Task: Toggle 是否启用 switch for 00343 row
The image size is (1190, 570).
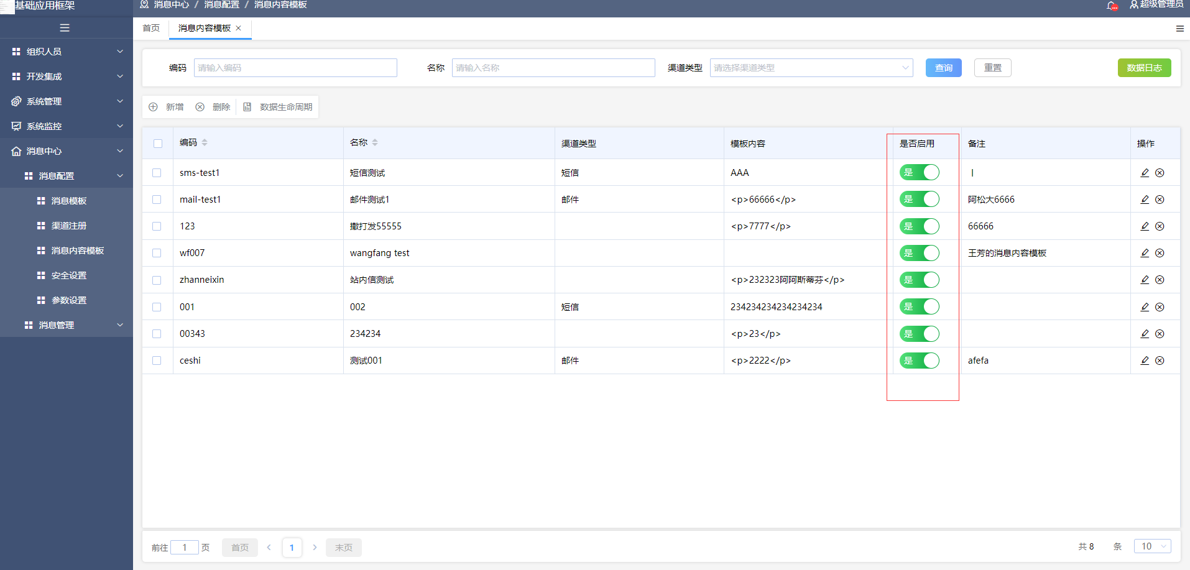Action: (x=920, y=334)
